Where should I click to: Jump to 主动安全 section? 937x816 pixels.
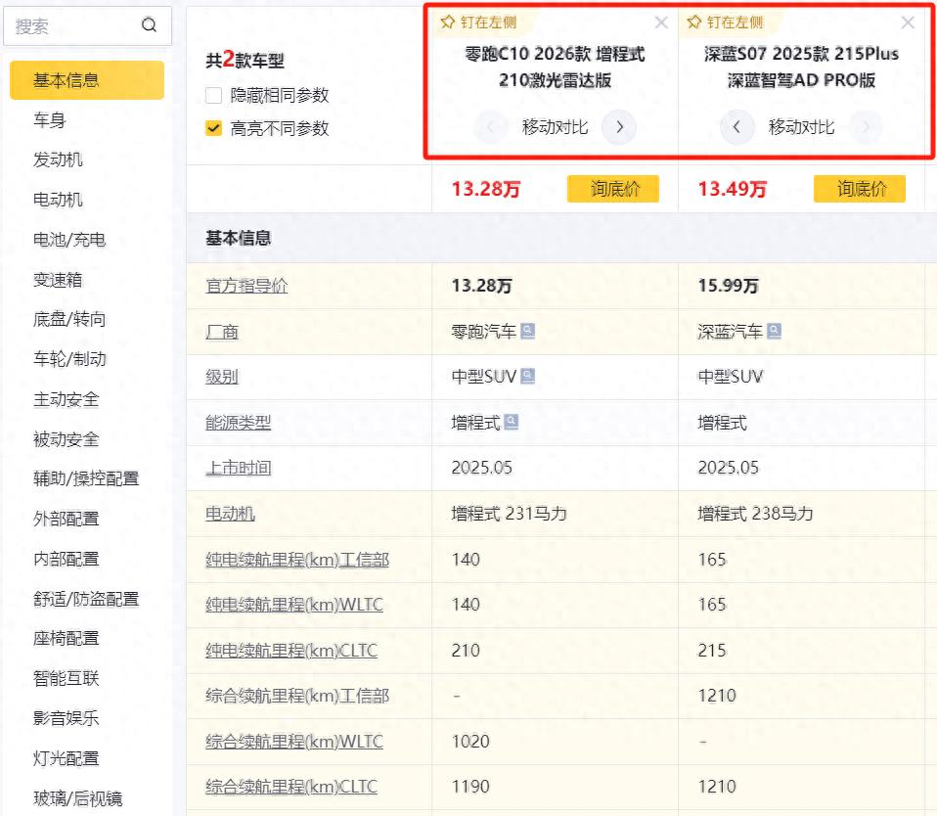[67, 399]
